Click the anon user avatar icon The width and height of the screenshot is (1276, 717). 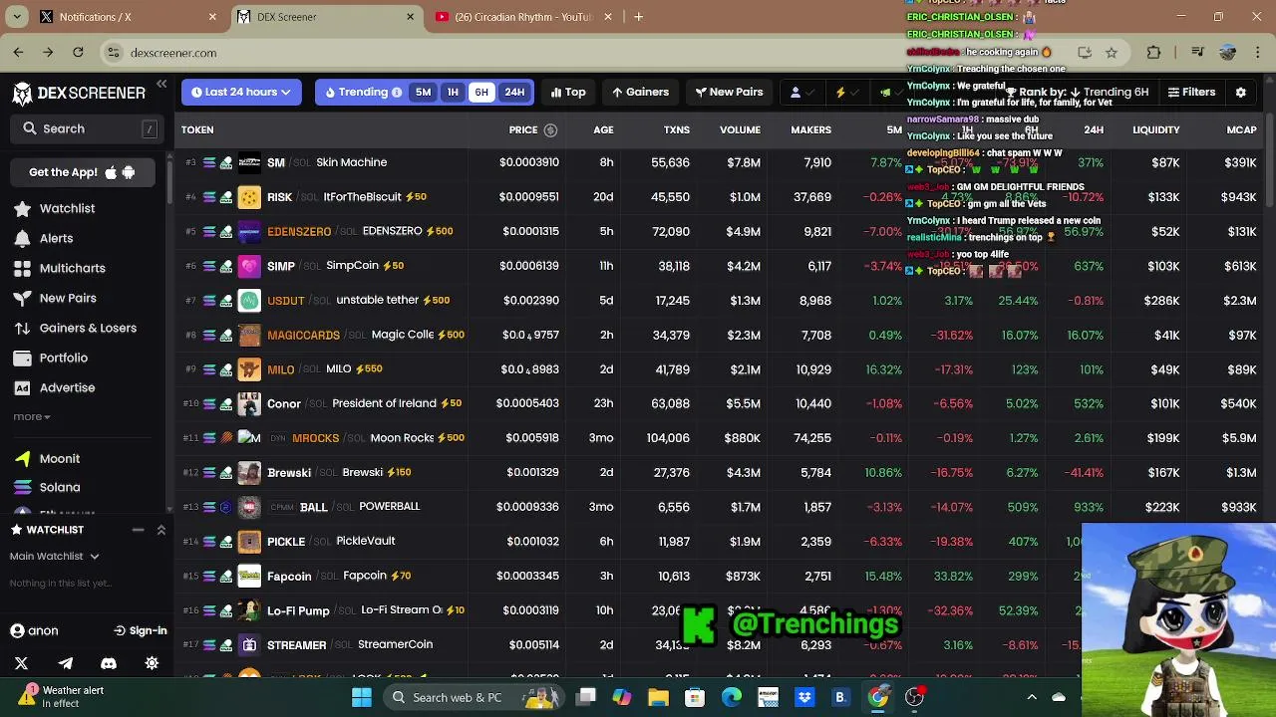pos(17,630)
